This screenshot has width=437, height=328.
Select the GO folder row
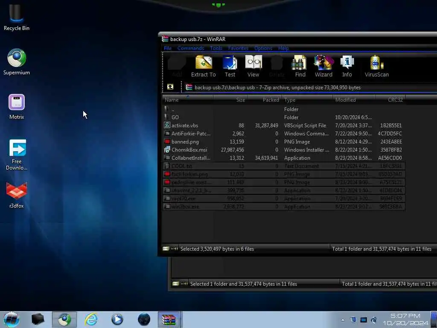coord(284,117)
